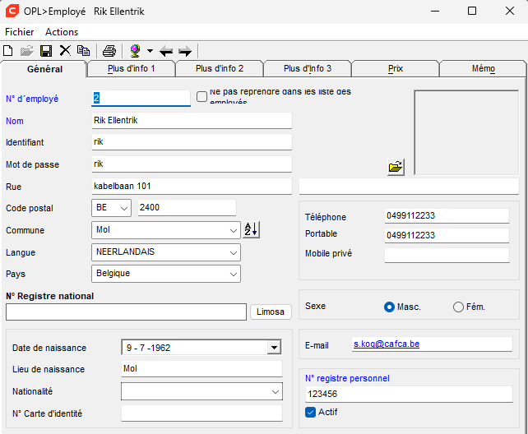The width and height of the screenshot is (528, 434).
Task: Delete record using the X toolbar icon
Action: tap(65, 51)
